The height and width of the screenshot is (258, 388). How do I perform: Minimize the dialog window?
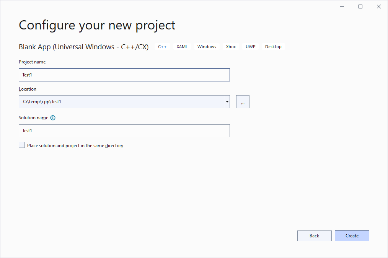pos(342,6)
